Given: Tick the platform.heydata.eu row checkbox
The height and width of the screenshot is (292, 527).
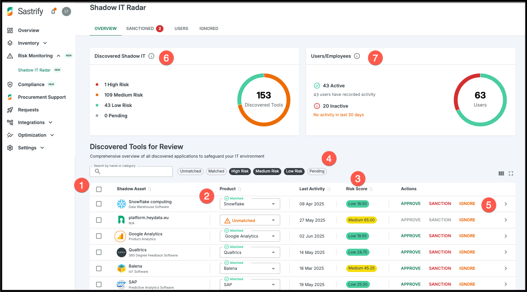Looking at the screenshot, I should 99,220.
